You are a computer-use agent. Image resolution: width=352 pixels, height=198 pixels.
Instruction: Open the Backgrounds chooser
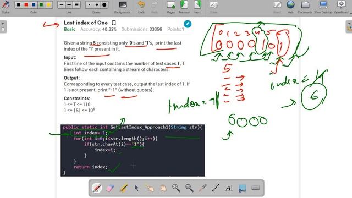point(123,7)
